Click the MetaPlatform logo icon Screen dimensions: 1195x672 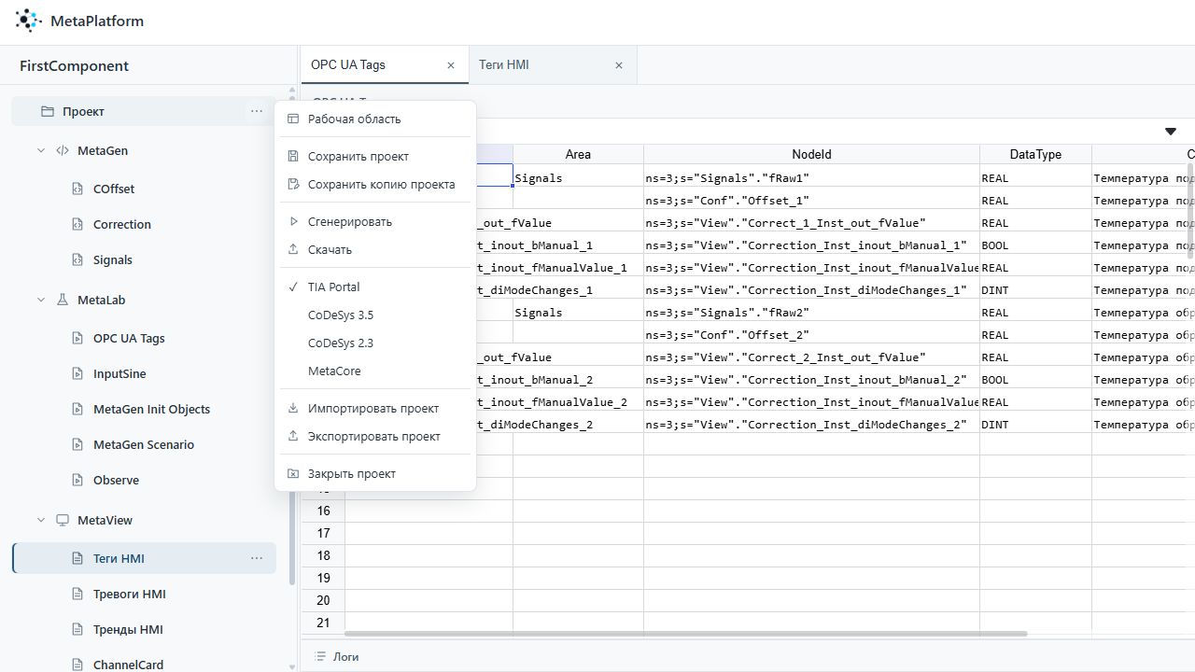(x=29, y=21)
